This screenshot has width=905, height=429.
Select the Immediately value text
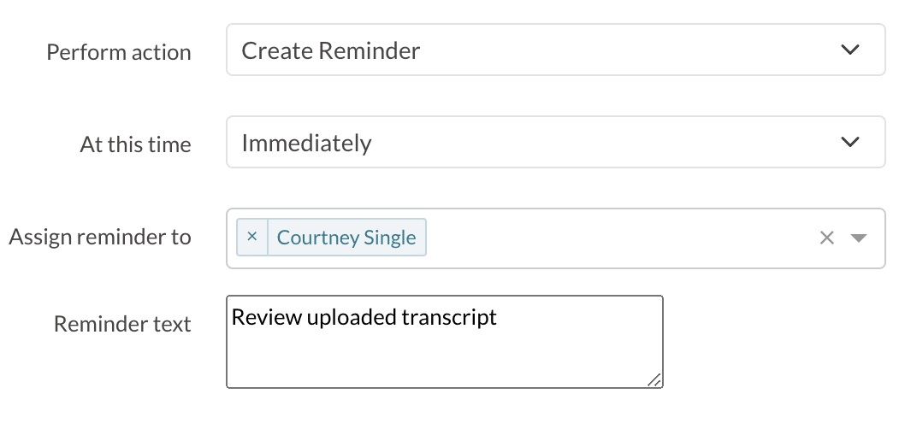(306, 143)
